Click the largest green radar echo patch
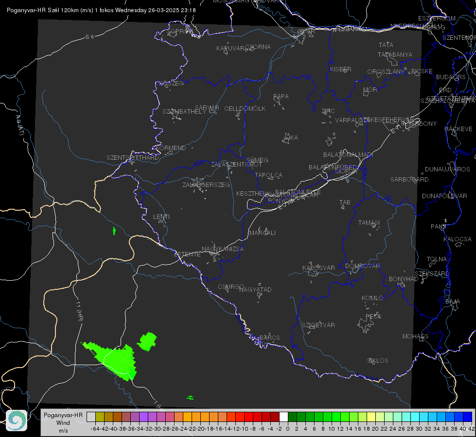 (x=115, y=360)
